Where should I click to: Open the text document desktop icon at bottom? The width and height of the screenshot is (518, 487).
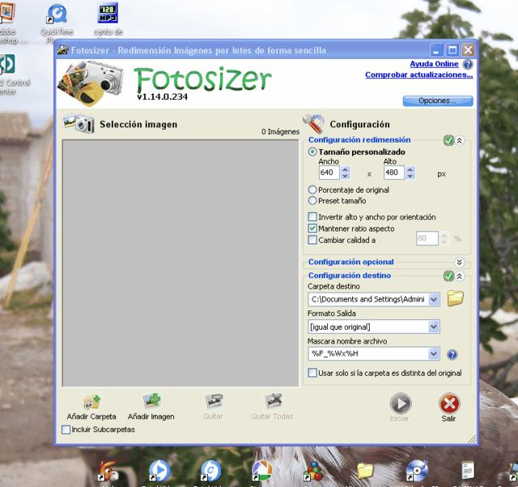[x=468, y=470]
